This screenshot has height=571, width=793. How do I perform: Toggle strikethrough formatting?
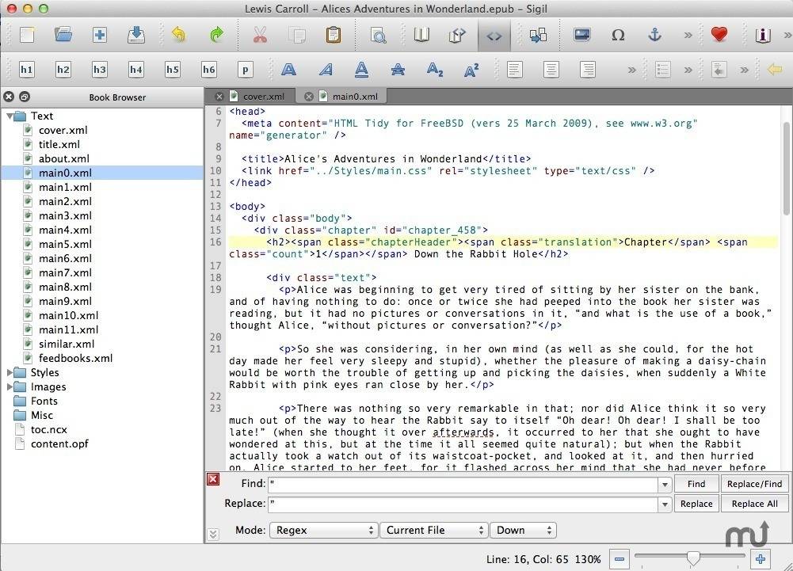click(x=398, y=69)
